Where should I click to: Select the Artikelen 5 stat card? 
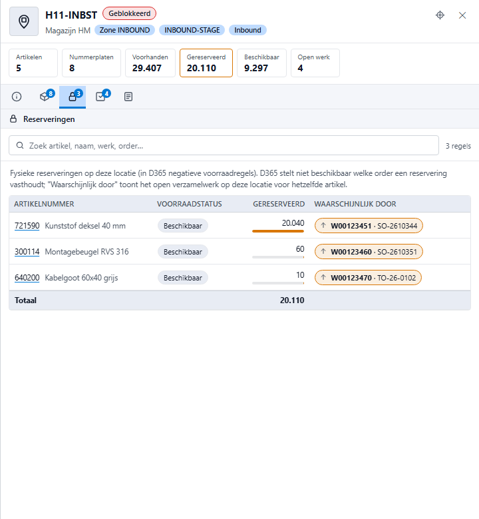point(33,63)
